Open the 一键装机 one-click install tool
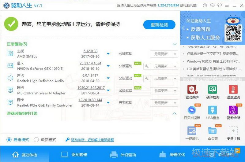Screen dimensions: 245x162 (x=192, y=133)
